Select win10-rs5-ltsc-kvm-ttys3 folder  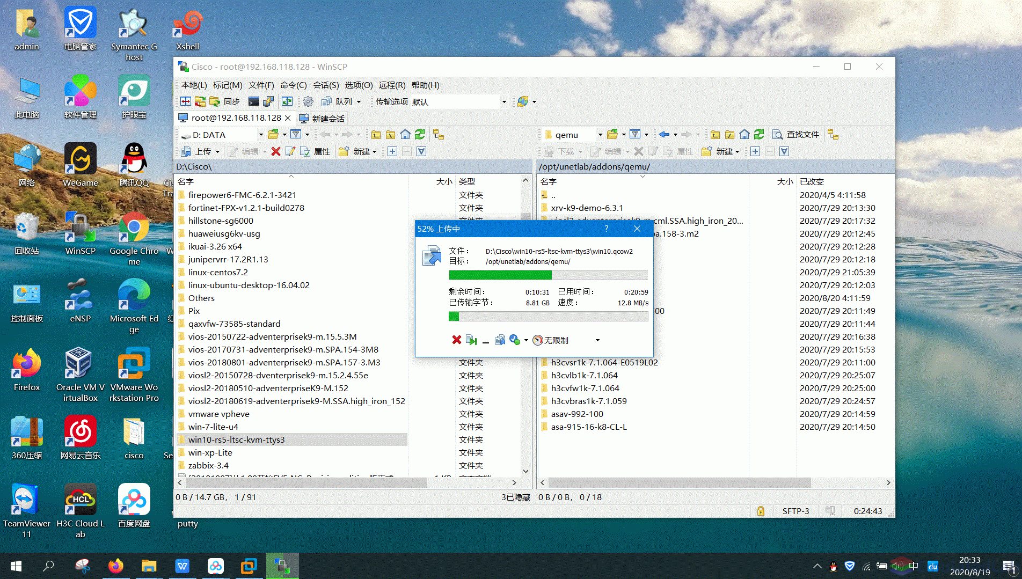[291, 439]
